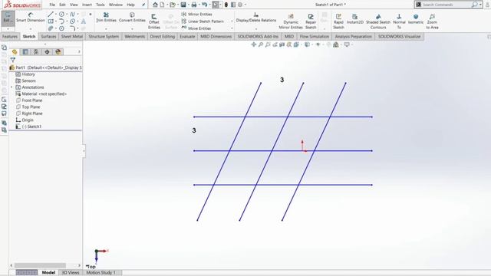Viewport: 491px width, 276px height.
Task: Click Mirror Entities command
Action: [x=196, y=15]
